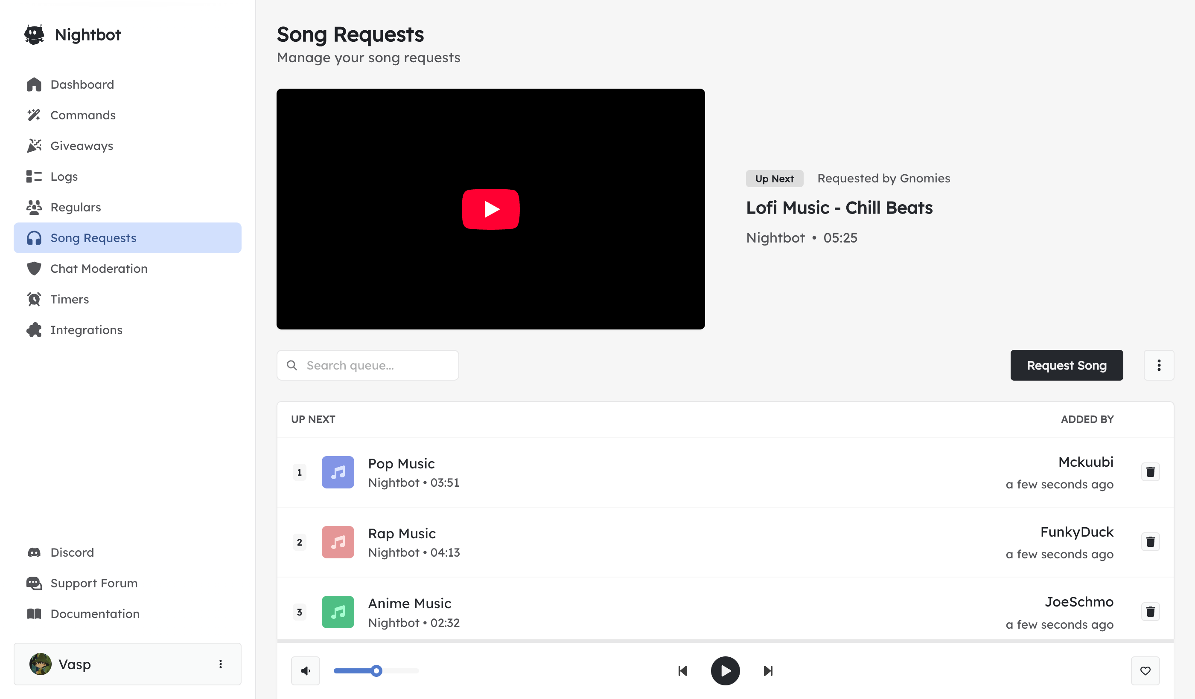Open the Discord link
Screen dimensions: 1195x699
[x=72, y=552]
